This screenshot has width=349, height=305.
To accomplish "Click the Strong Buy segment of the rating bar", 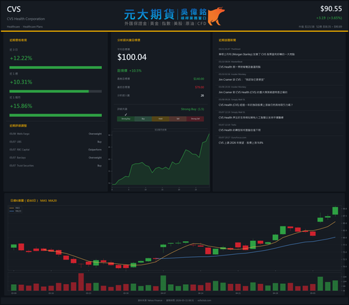I will 126,119.
